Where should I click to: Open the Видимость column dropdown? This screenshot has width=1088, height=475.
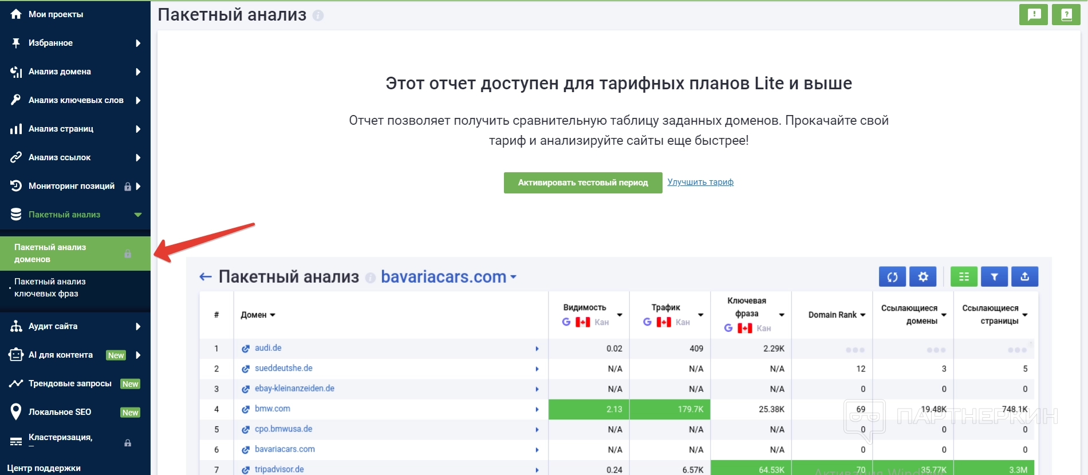click(x=620, y=315)
